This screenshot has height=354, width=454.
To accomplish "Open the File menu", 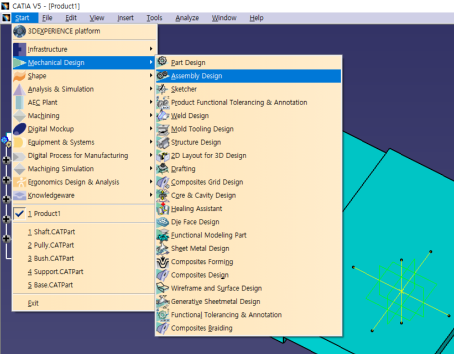I will pos(47,18).
